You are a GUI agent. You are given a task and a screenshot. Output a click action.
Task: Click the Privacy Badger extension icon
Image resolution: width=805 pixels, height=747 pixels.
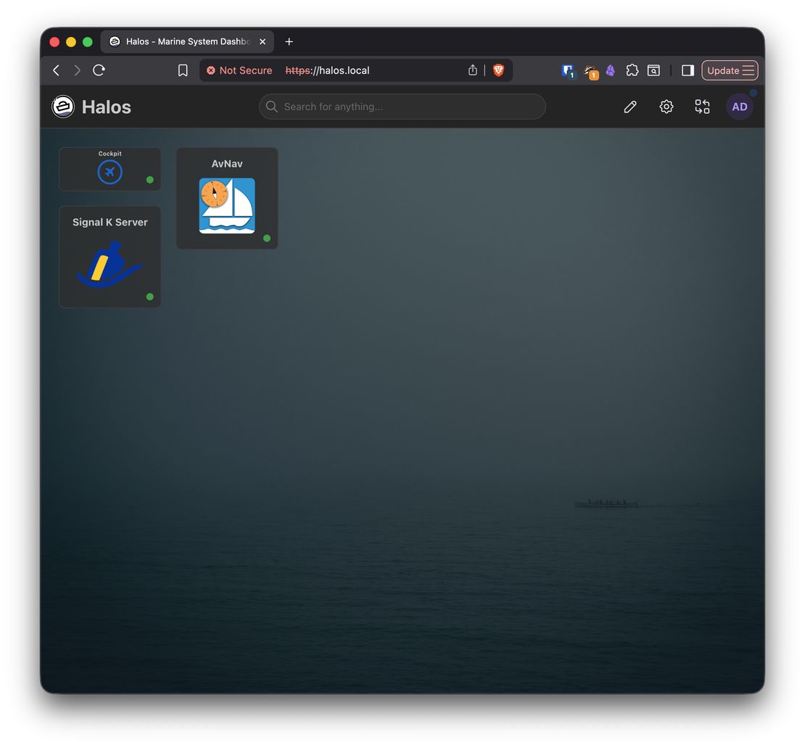590,70
